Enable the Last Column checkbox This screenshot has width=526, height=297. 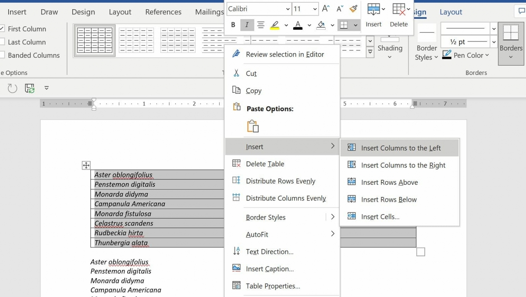point(2,42)
